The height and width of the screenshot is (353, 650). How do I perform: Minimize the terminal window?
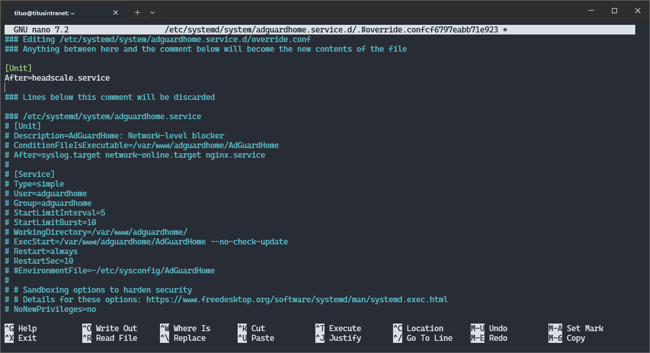point(591,11)
